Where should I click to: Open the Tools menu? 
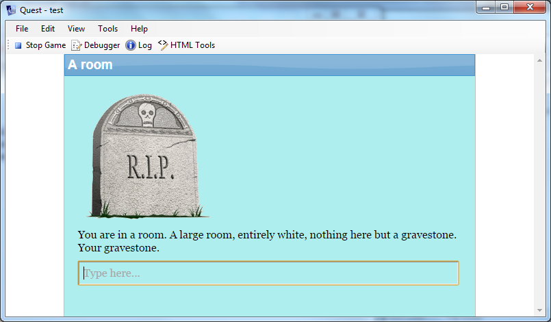108,29
